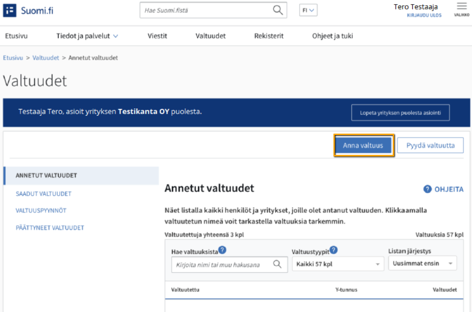This screenshot has height=312, width=472.
Task: Open Listan järjestys dropdown Uusimmat ensin
Action: tap(423, 264)
